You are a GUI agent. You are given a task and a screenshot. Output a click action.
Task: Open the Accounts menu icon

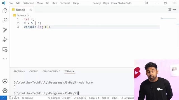[5, 81]
